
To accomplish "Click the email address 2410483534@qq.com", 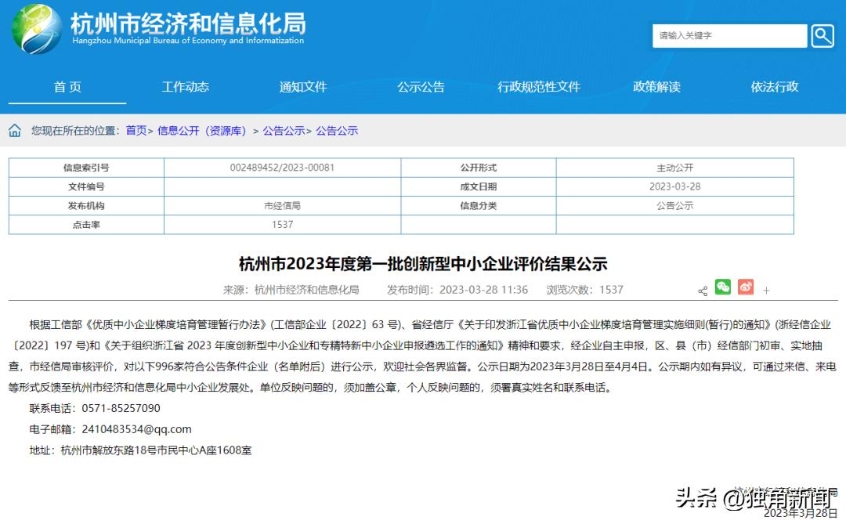I will coord(139,429).
